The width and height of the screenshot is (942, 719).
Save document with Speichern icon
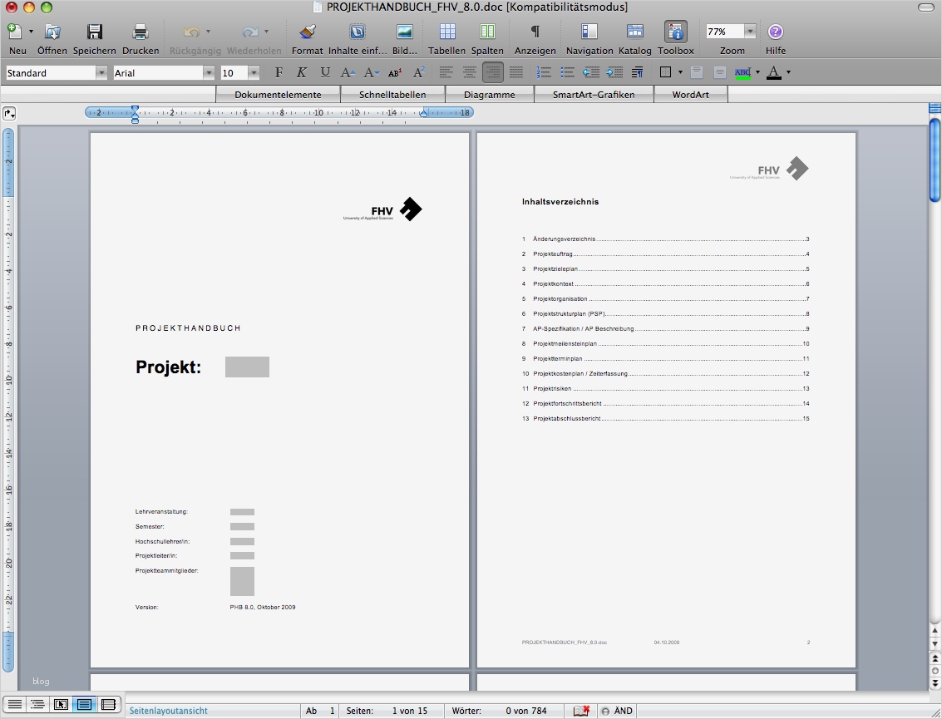coord(94,32)
